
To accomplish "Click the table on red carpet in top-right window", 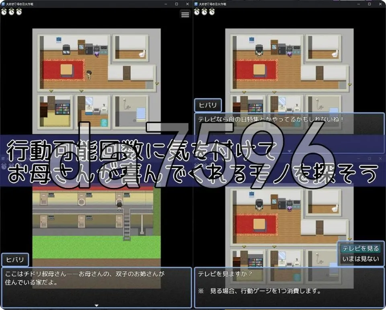I will click(259, 70).
